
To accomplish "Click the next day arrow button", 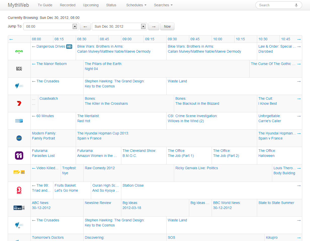I will point(154,26).
